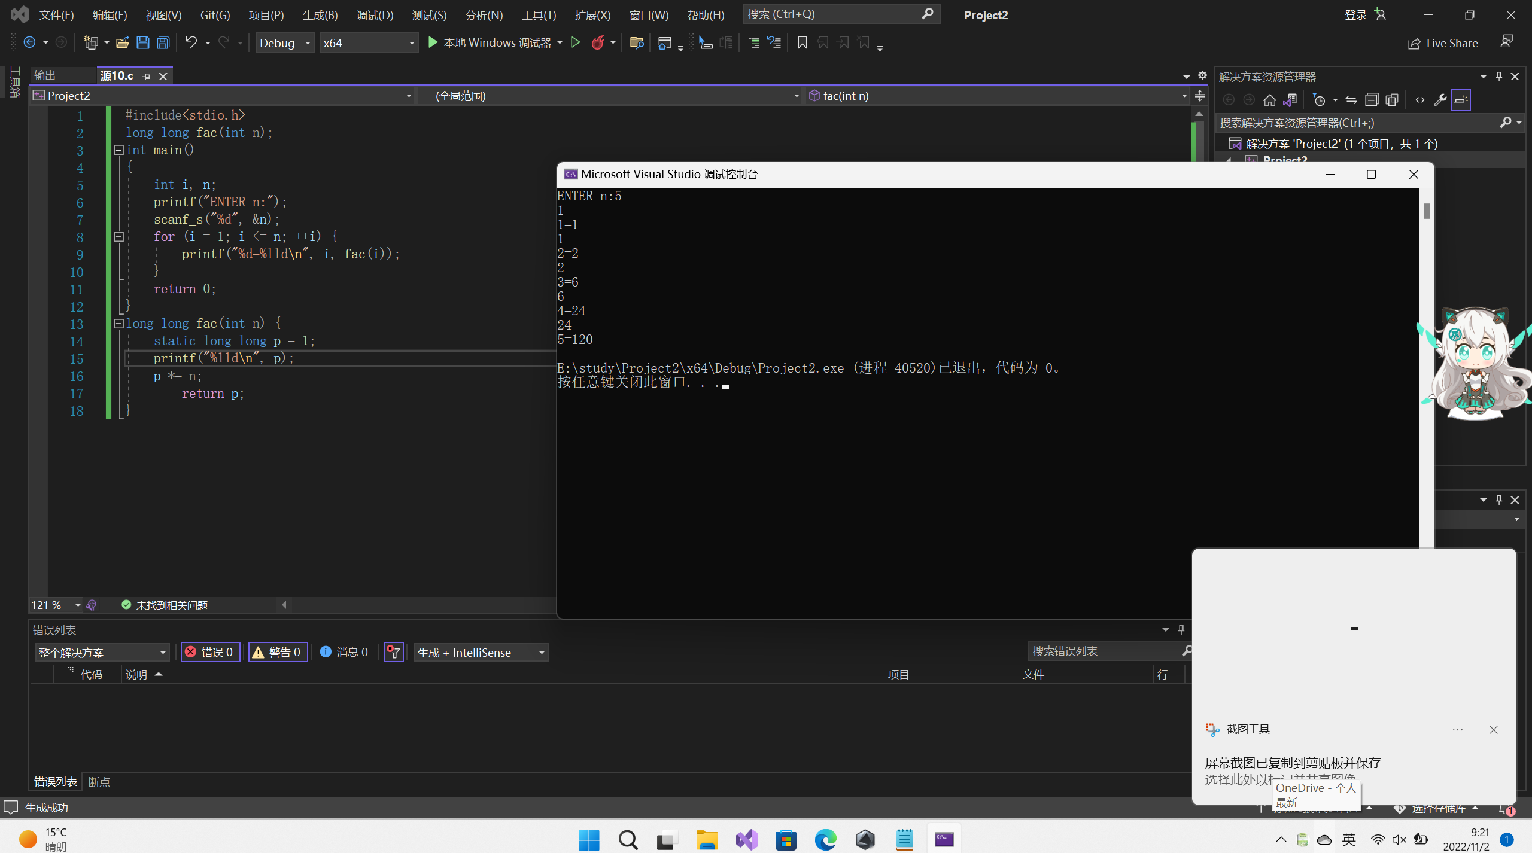Image resolution: width=1532 pixels, height=853 pixels.
Task: Collapse the main function code block
Action: (x=118, y=150)
